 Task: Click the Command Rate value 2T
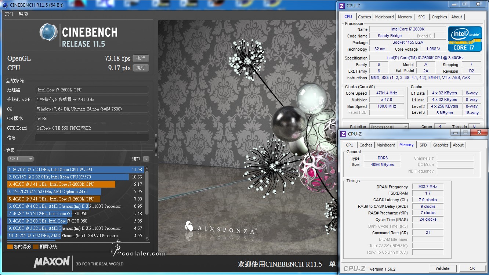tap(428, 233)
